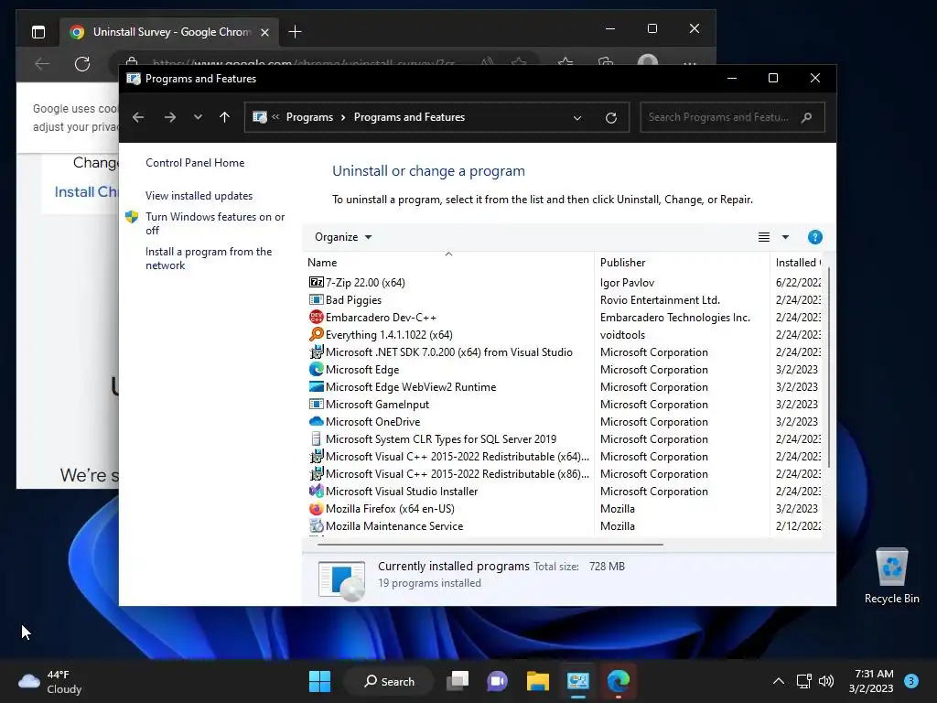This screenshot has height=703, width=937.
Task: Expand the Programs breadcrumb arrow
Action: [x=343, y=117]
